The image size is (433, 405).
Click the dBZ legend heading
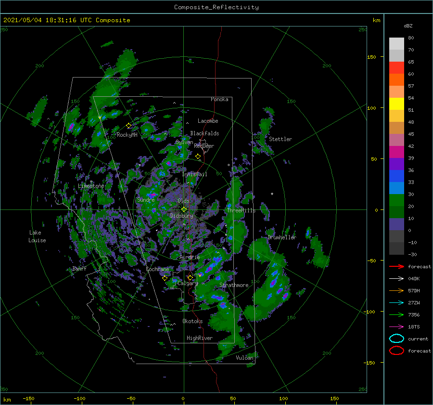(x=408, y=26)
